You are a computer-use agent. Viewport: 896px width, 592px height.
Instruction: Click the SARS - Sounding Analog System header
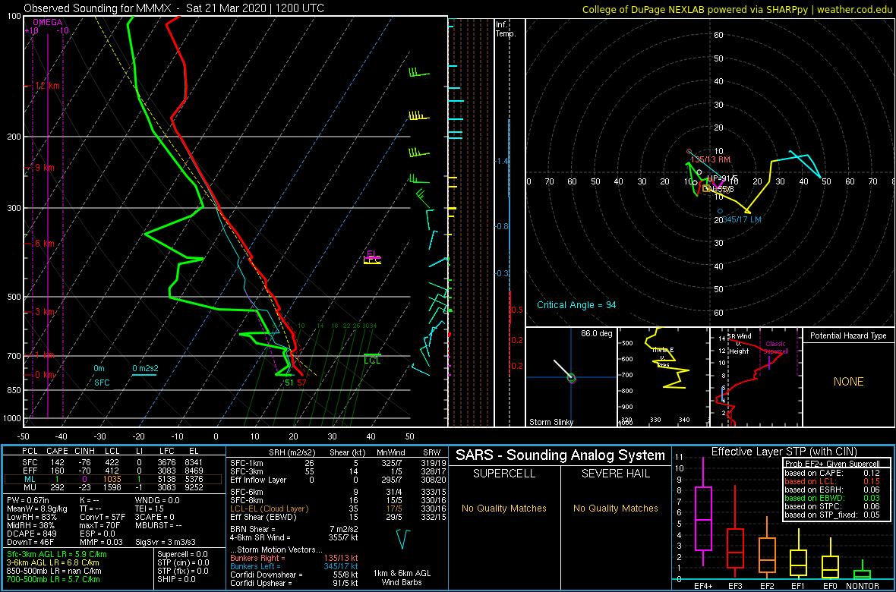coord(560,455)
